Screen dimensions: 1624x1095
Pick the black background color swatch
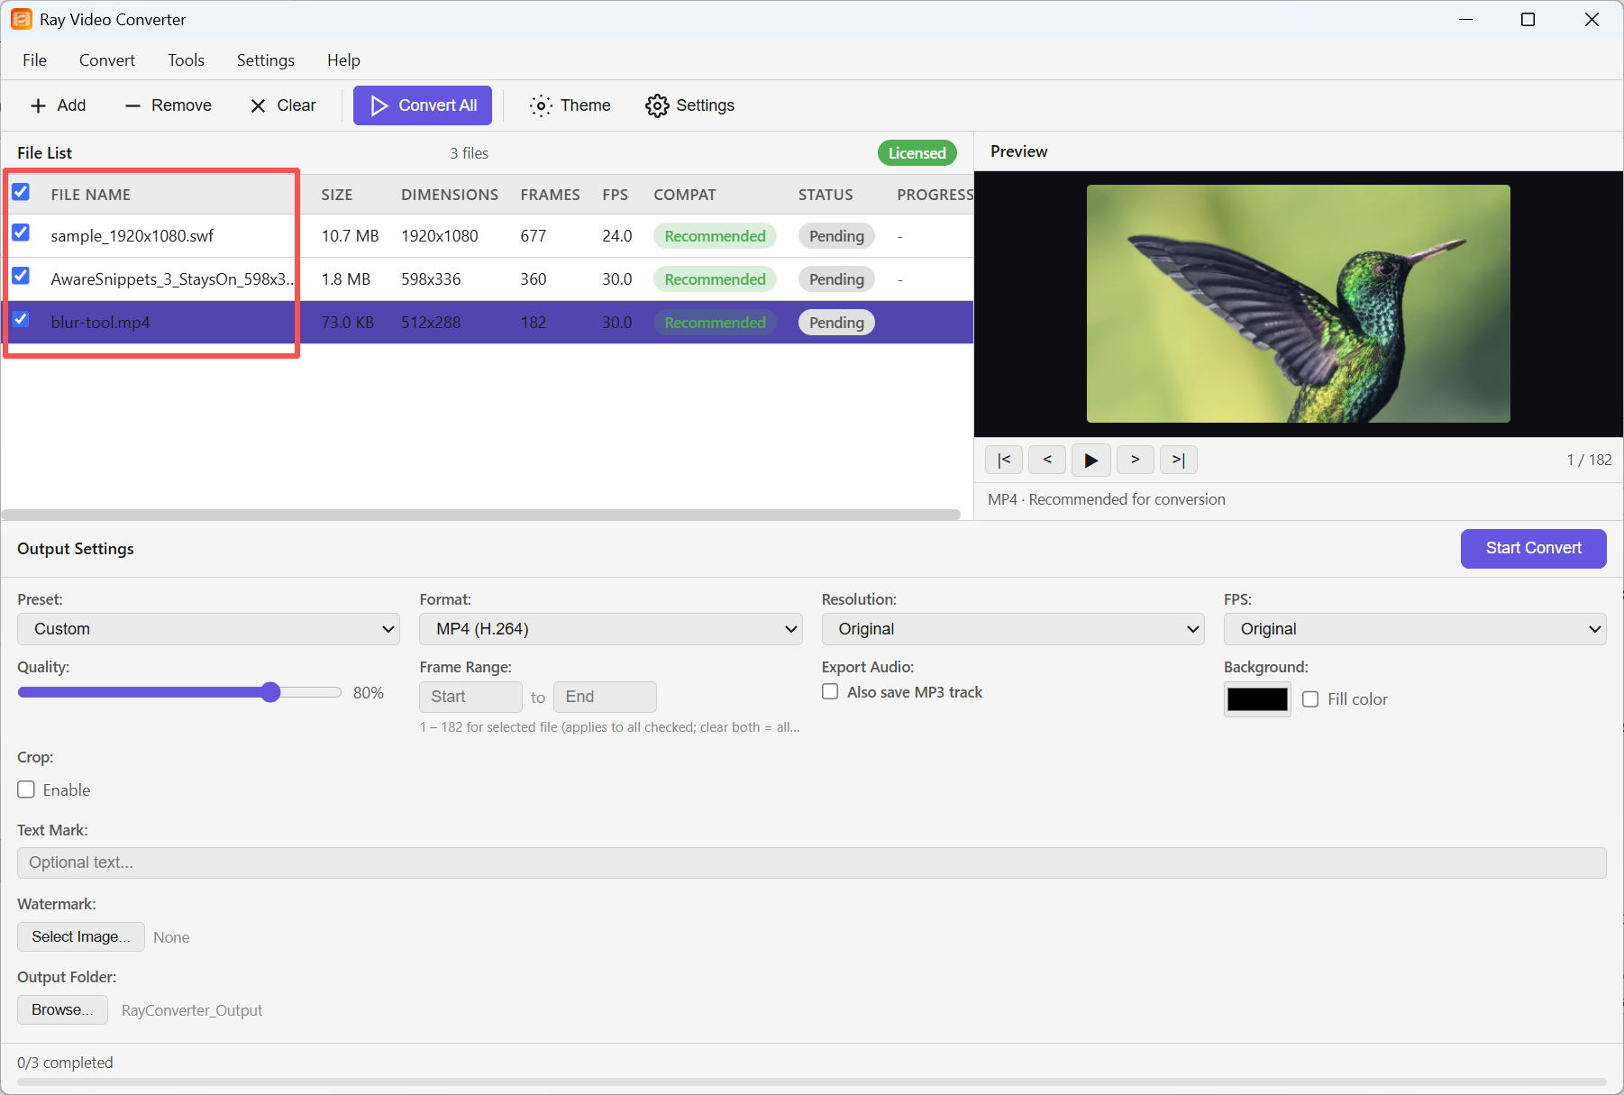[1257, 699]
